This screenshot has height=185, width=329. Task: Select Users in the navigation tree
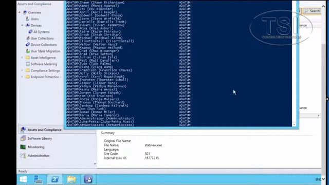tap(34, 19)
